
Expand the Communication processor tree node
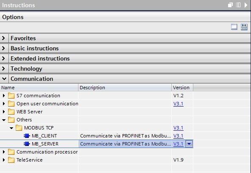tap(4, 152)
